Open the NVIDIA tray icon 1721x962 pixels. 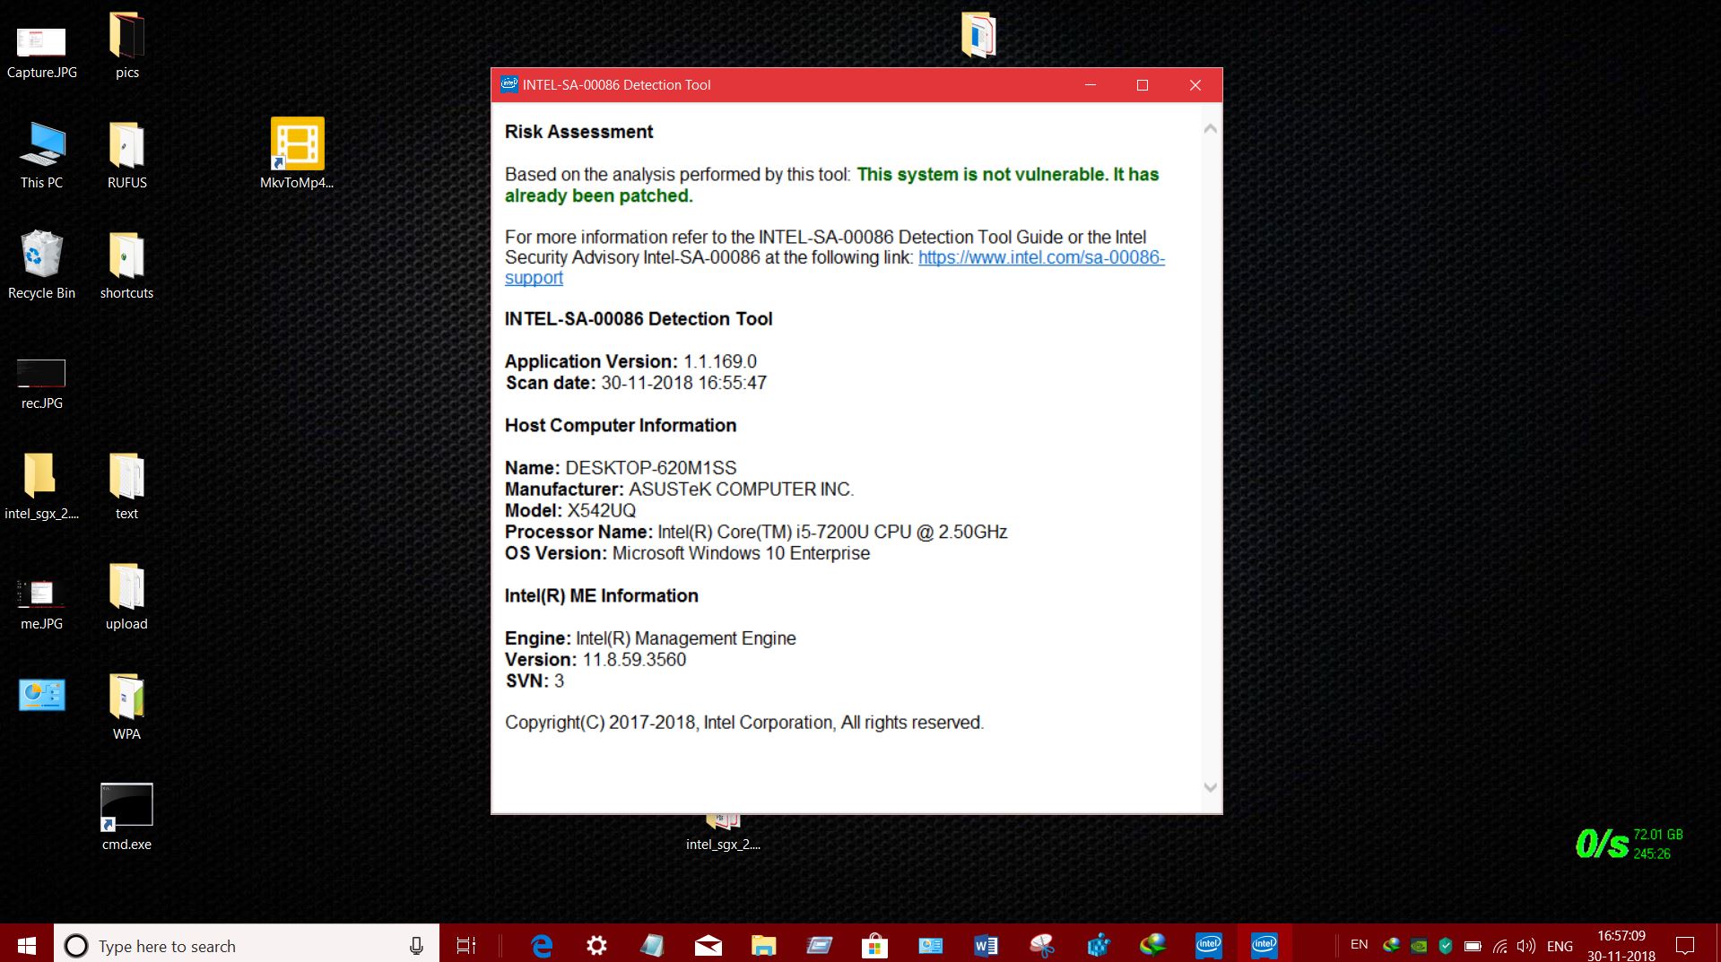[1419, 946]
